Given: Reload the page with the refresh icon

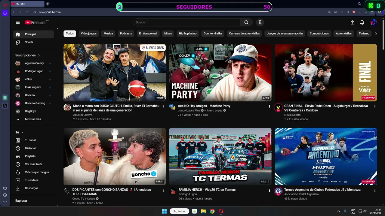Looking at the screenshot, I should [x=27, y=12].
